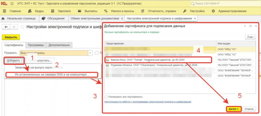The width and height of the screenshot is (261, 116).
Task: Click the Кадры people icon
Action: tap(30, 11)
